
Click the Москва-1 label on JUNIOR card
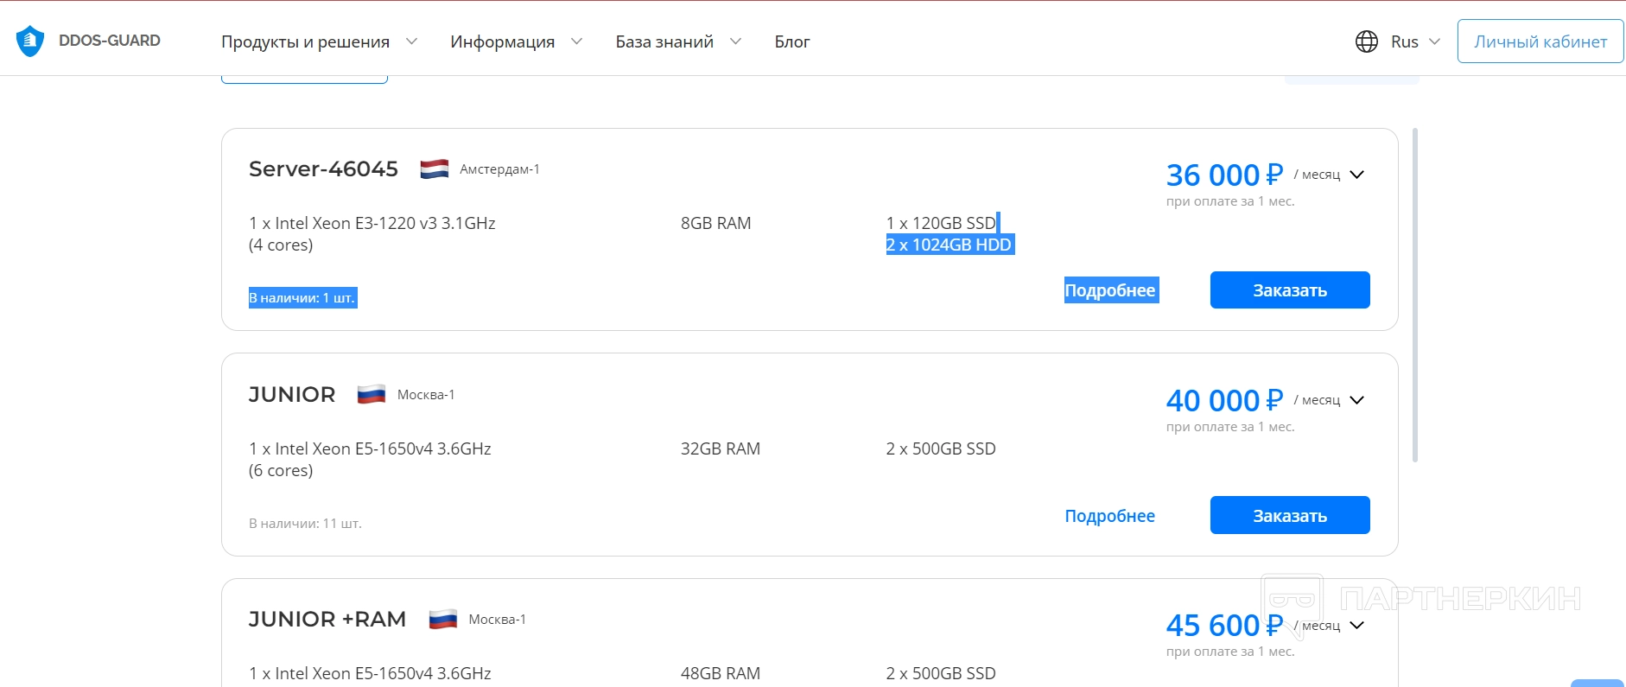tap(426, 395)
